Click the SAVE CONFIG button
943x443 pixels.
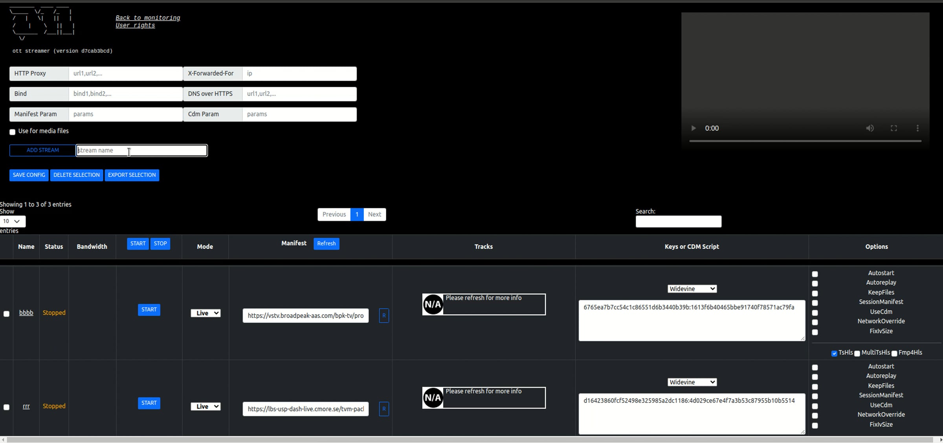(29, 175)
